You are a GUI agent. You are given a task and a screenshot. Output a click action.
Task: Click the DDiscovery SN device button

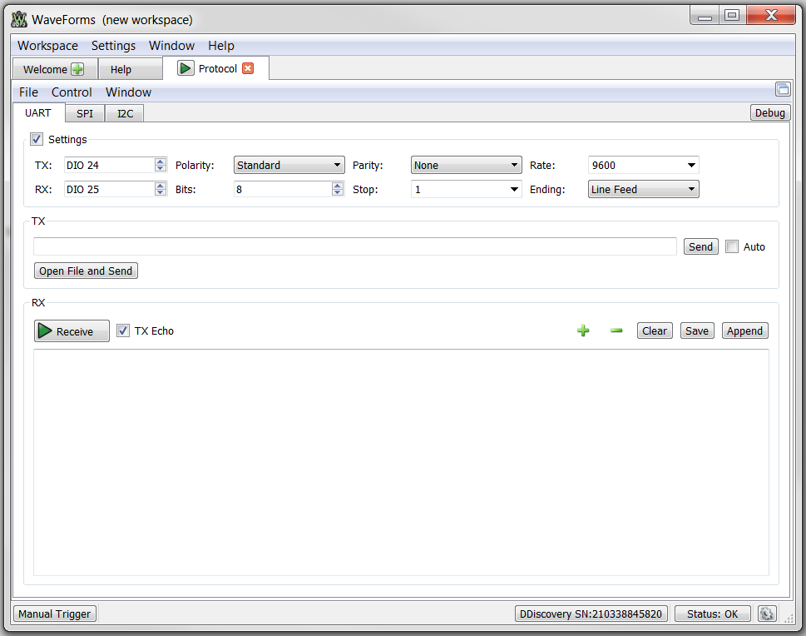click(591, 614)
